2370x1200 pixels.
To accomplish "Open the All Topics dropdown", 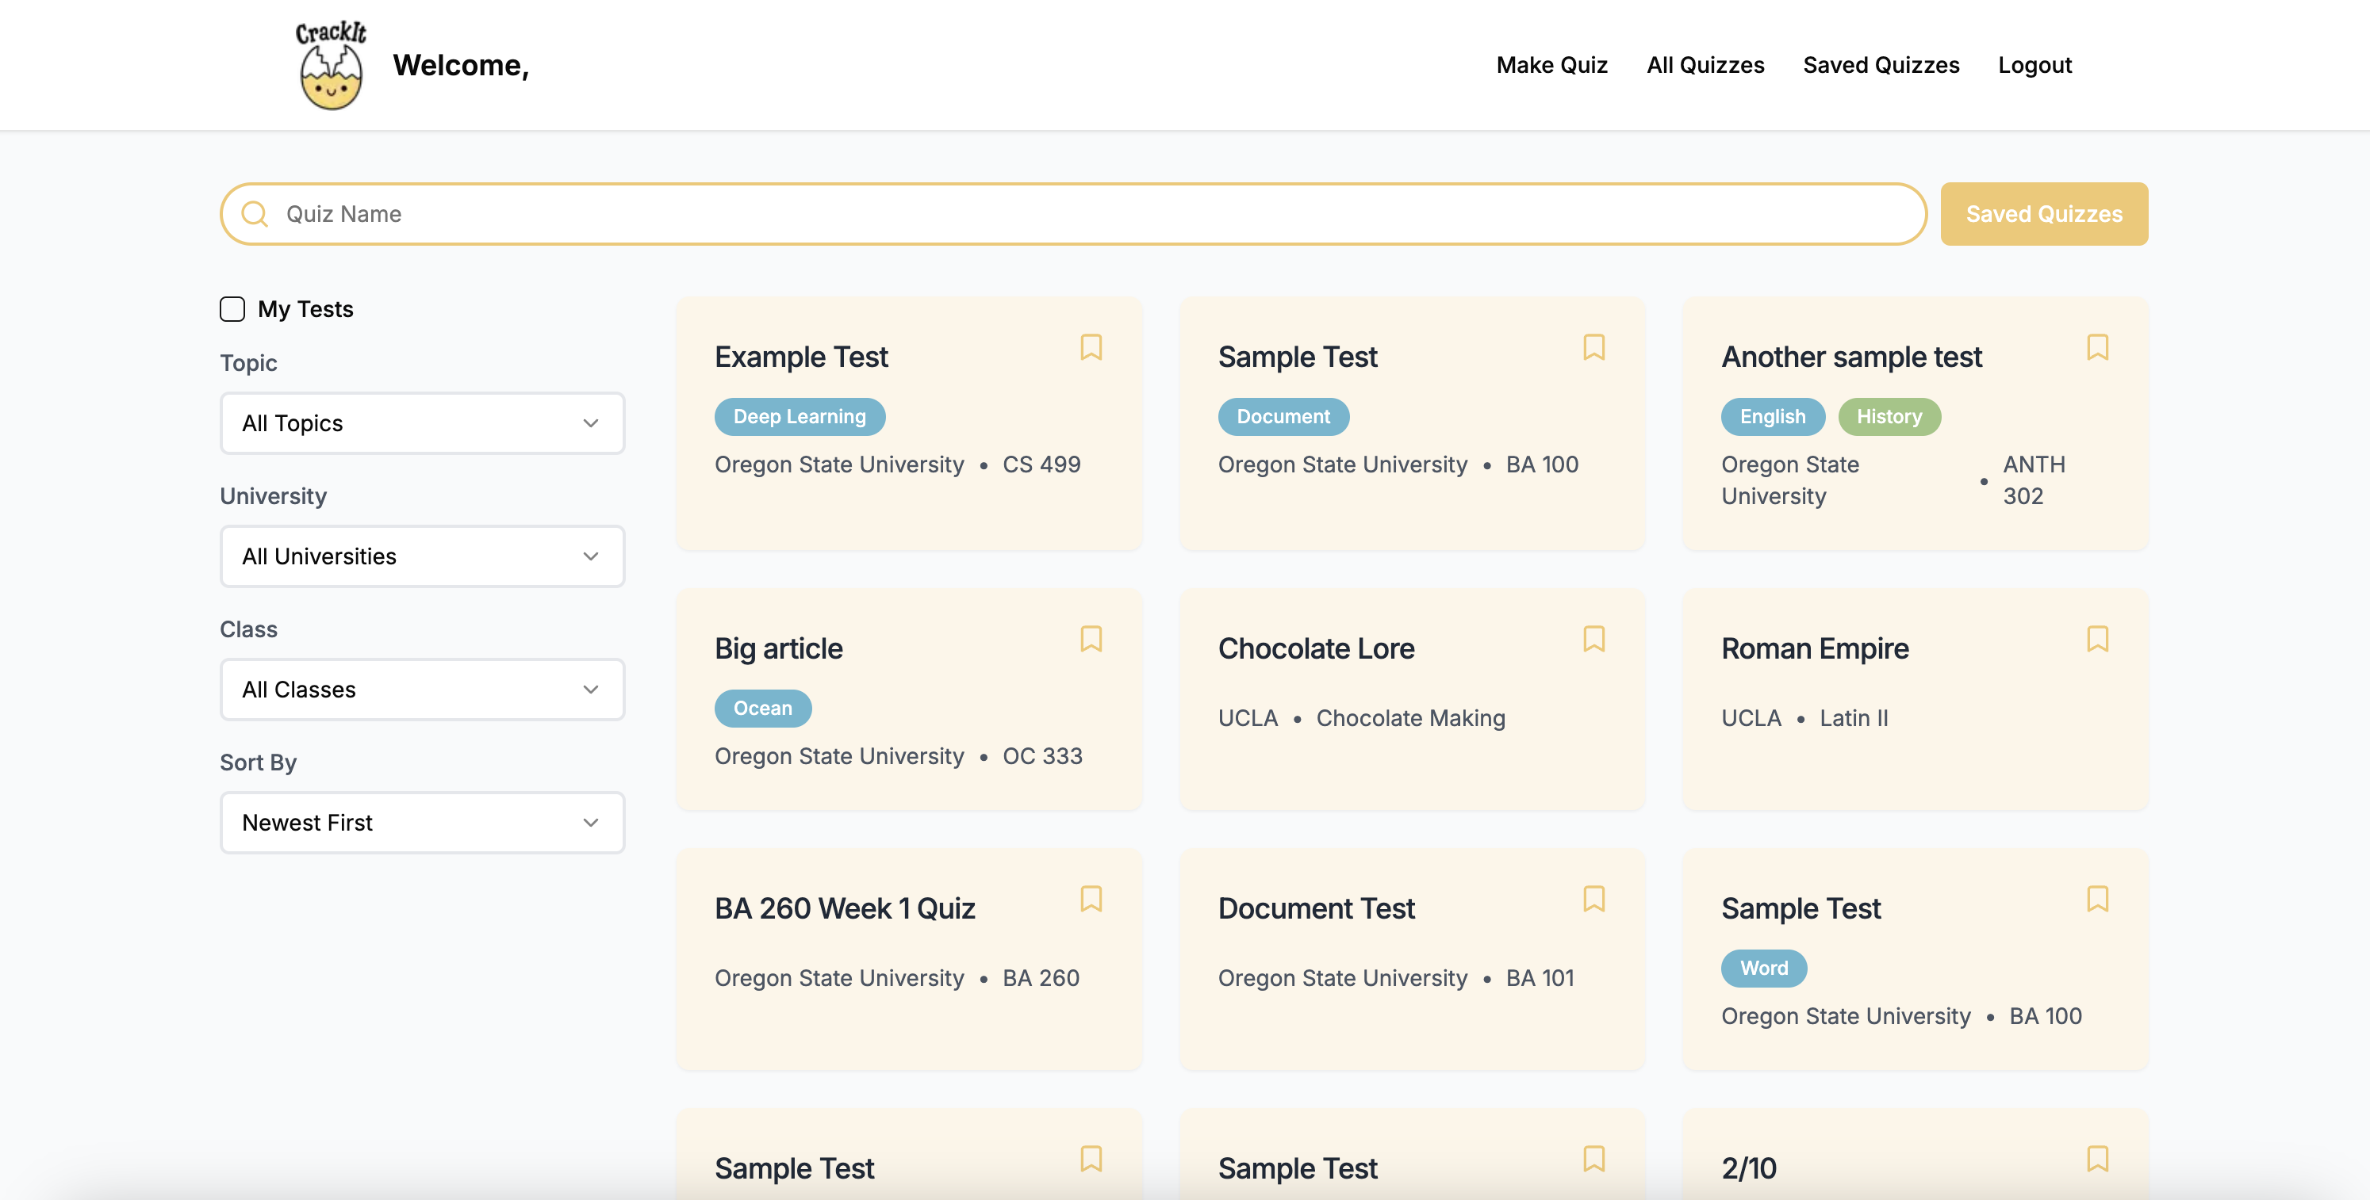I will [422, 423].
